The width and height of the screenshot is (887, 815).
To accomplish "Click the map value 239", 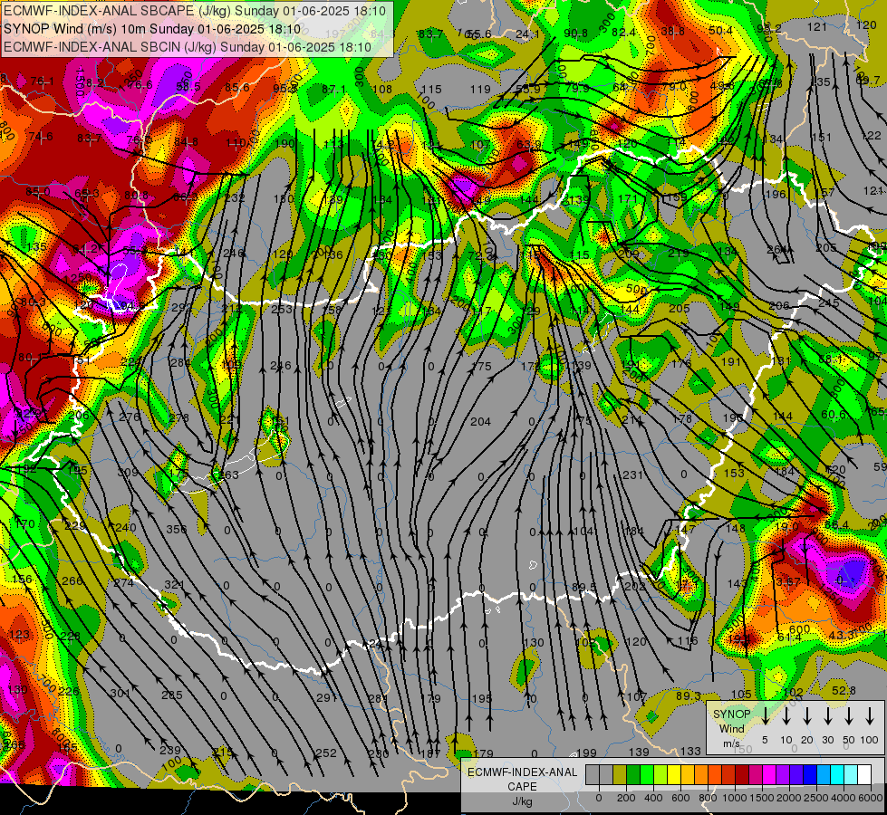I will 169,751.
